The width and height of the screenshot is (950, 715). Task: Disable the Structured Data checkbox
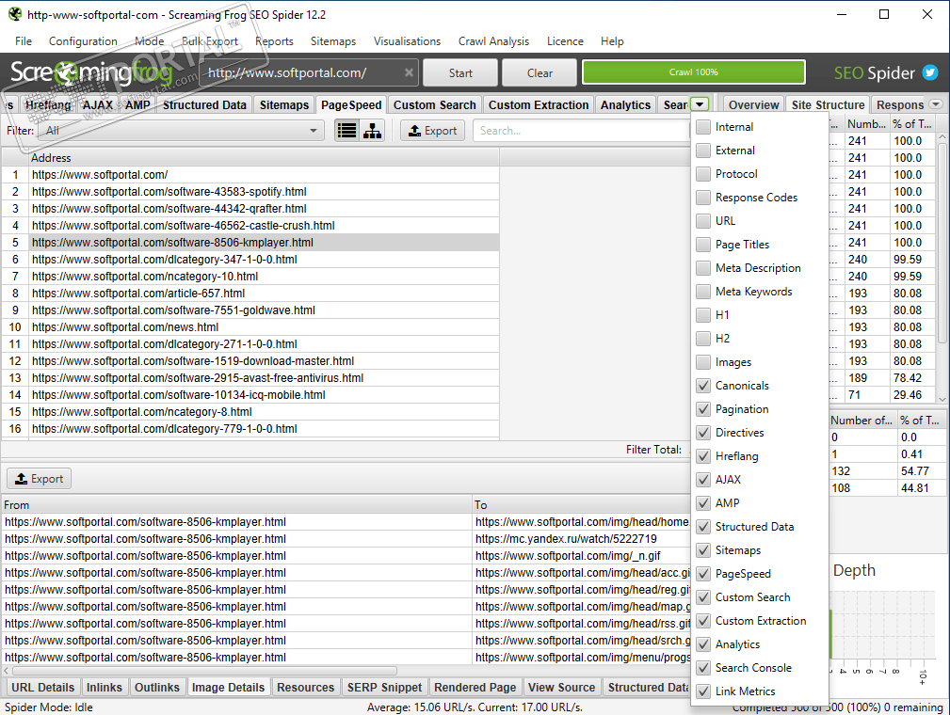pos(702,527)
